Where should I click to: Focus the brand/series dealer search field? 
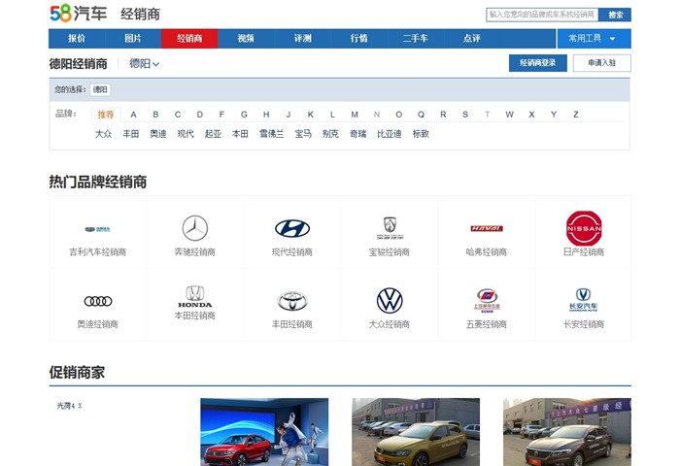pyautogui.click(x=542, y=15)
